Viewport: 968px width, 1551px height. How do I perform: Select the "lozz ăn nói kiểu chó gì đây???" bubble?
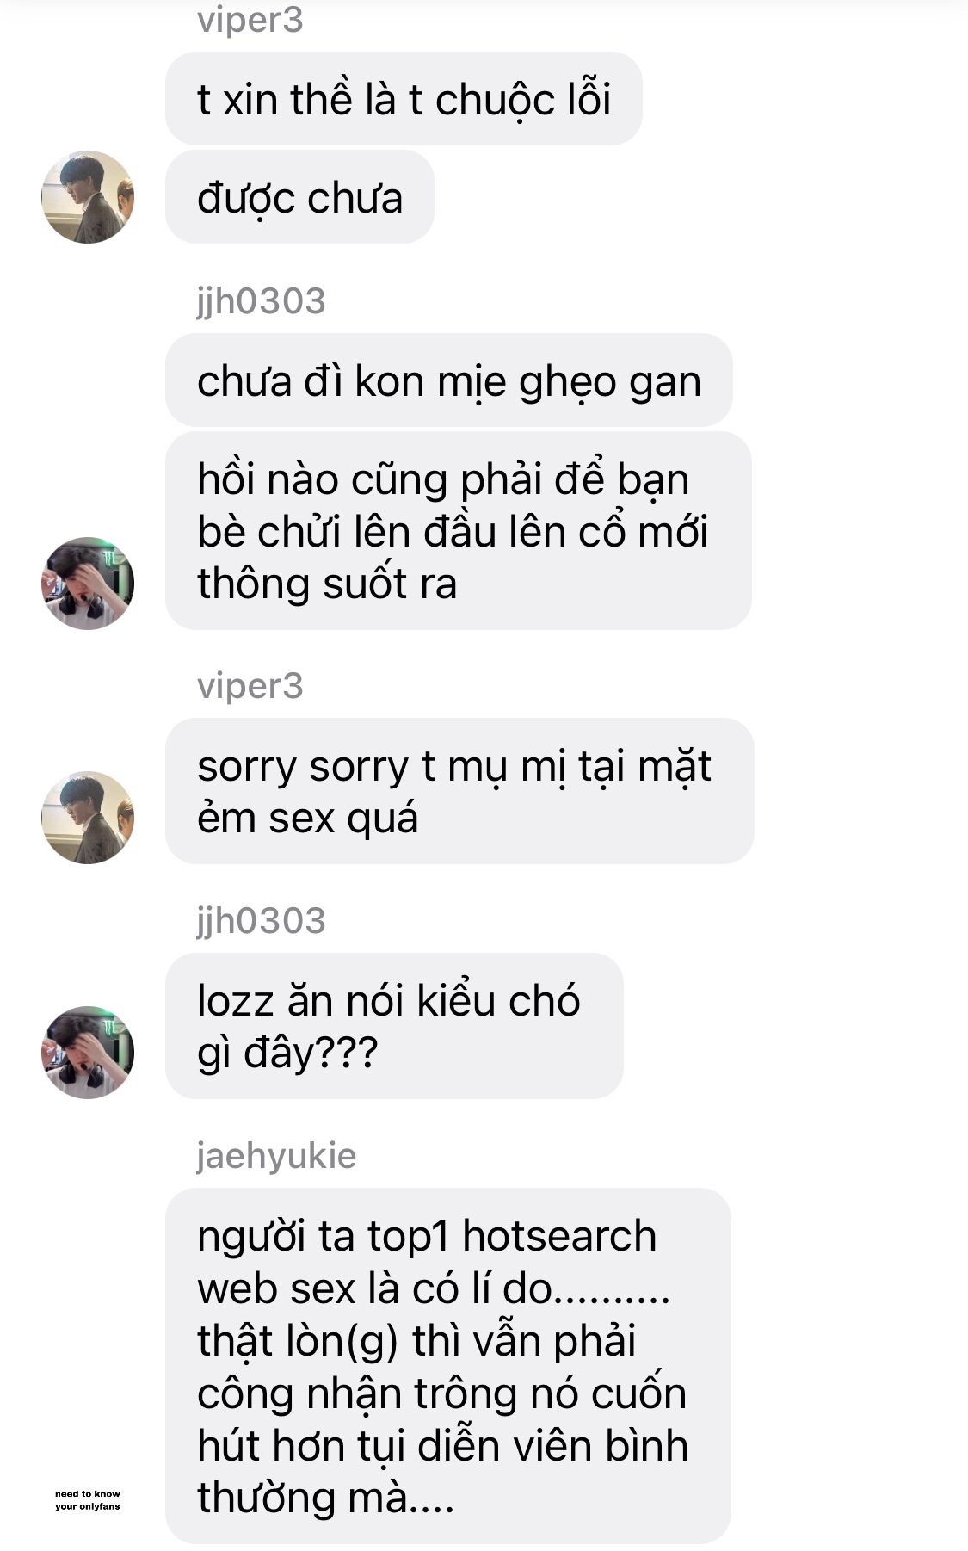click(394, 1026)
